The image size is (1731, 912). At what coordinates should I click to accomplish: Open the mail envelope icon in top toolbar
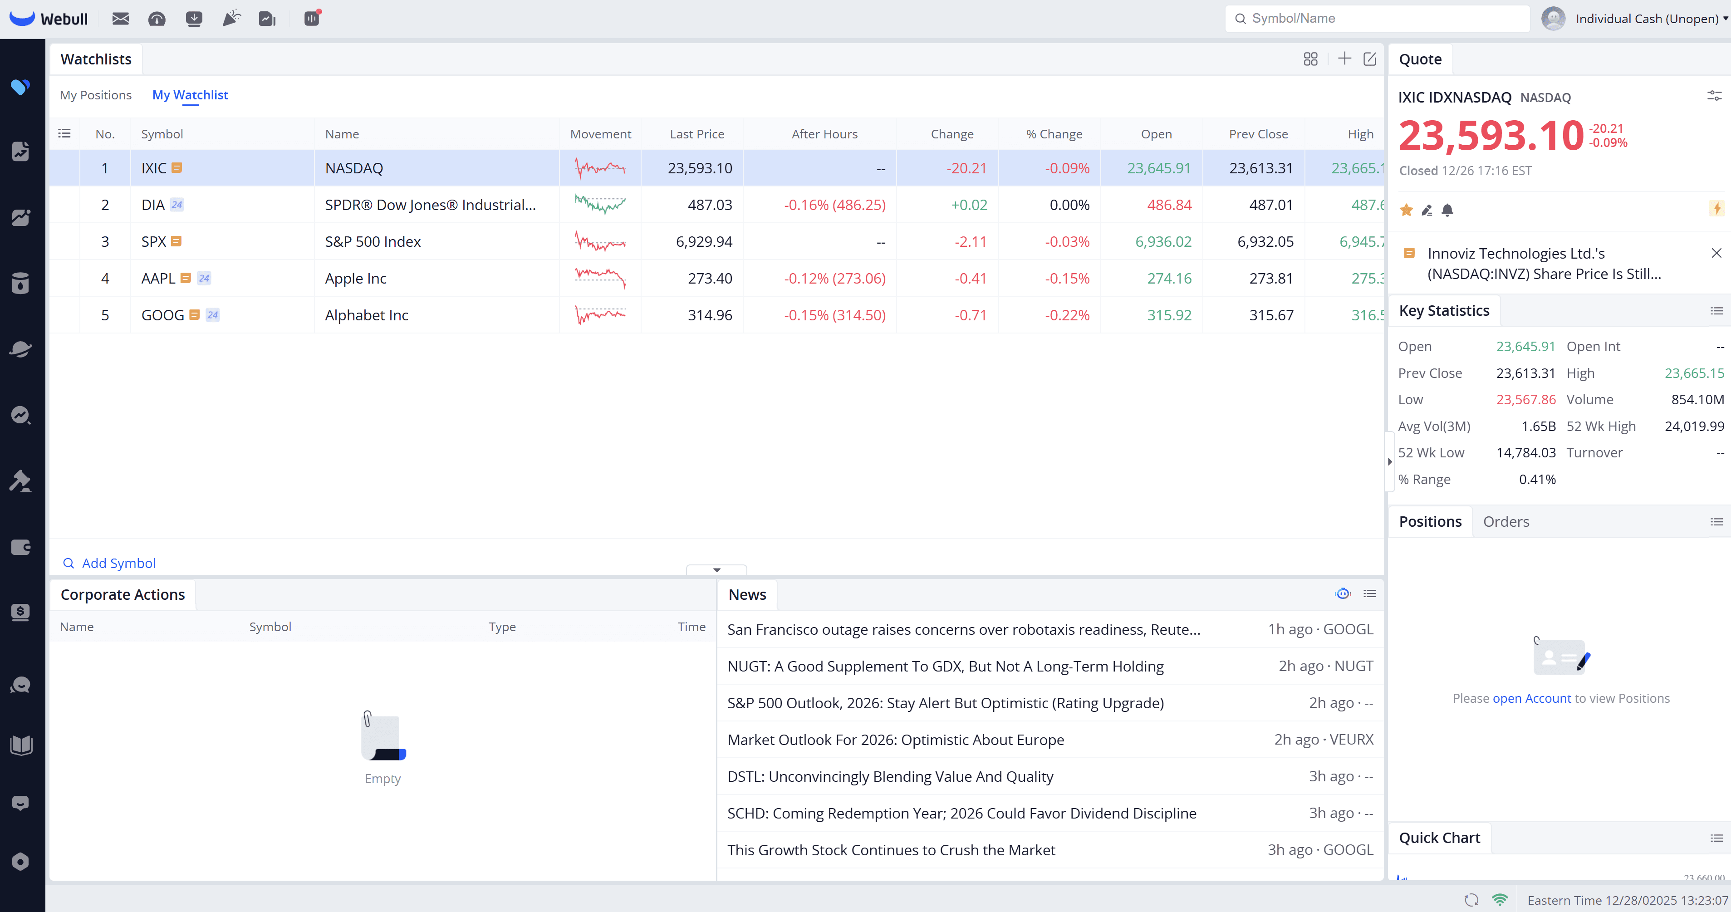click(x=120, y=19)
